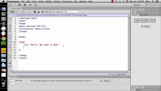Click the Open Documents icon in the coding toolbar
This screenshot has width=161, height=91.
point(10,19)
